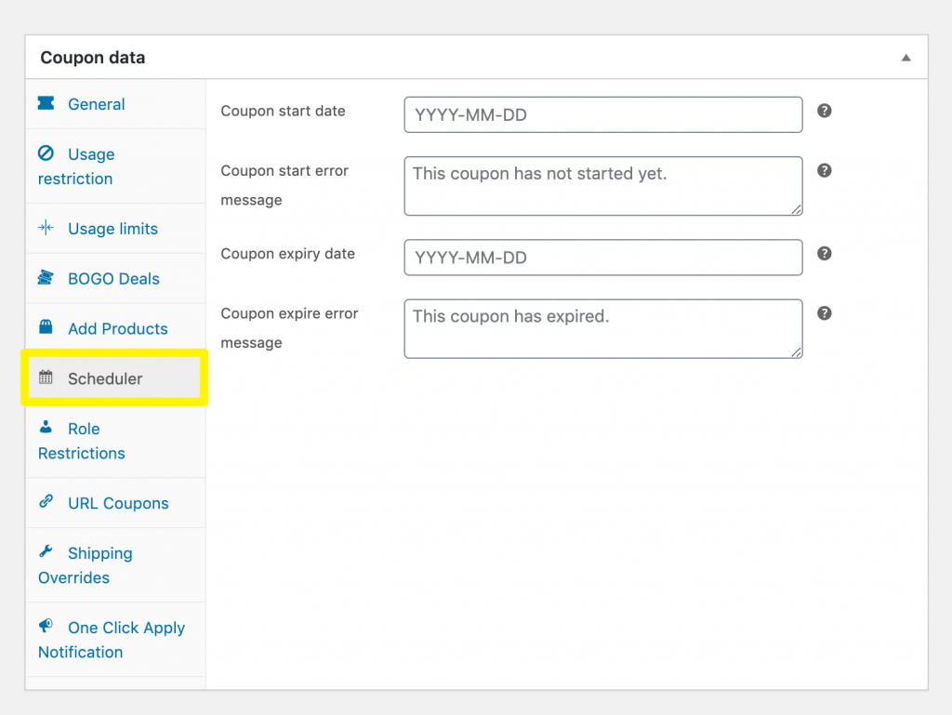The image size is (952, 715).
Task: Click the Usage limits arrows icon
Action: (46, 228)
